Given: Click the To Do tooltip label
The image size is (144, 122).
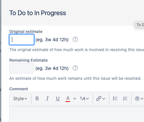Looking at the screenshot, I should pos(139,25).
